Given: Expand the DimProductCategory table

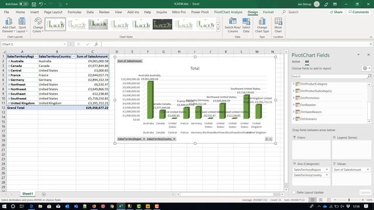Looking at the screenshot, I should [x=294, y=84].
